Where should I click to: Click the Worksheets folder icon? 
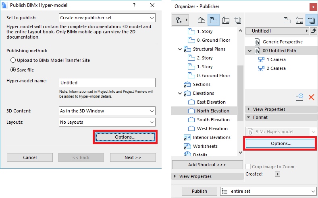click(x=187, y=146)
